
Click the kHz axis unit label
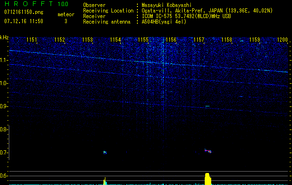pyautogui.click(x=4, y=37)
